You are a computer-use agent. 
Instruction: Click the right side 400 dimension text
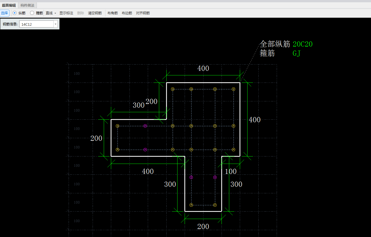pos(255,120)
